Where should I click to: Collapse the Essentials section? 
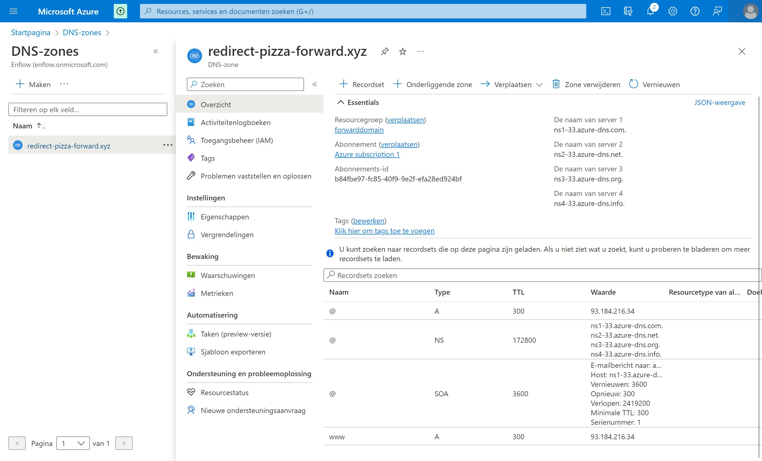click(x=341, y=102)
